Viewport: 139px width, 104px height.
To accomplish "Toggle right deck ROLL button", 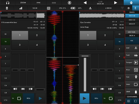I will 96,98.
